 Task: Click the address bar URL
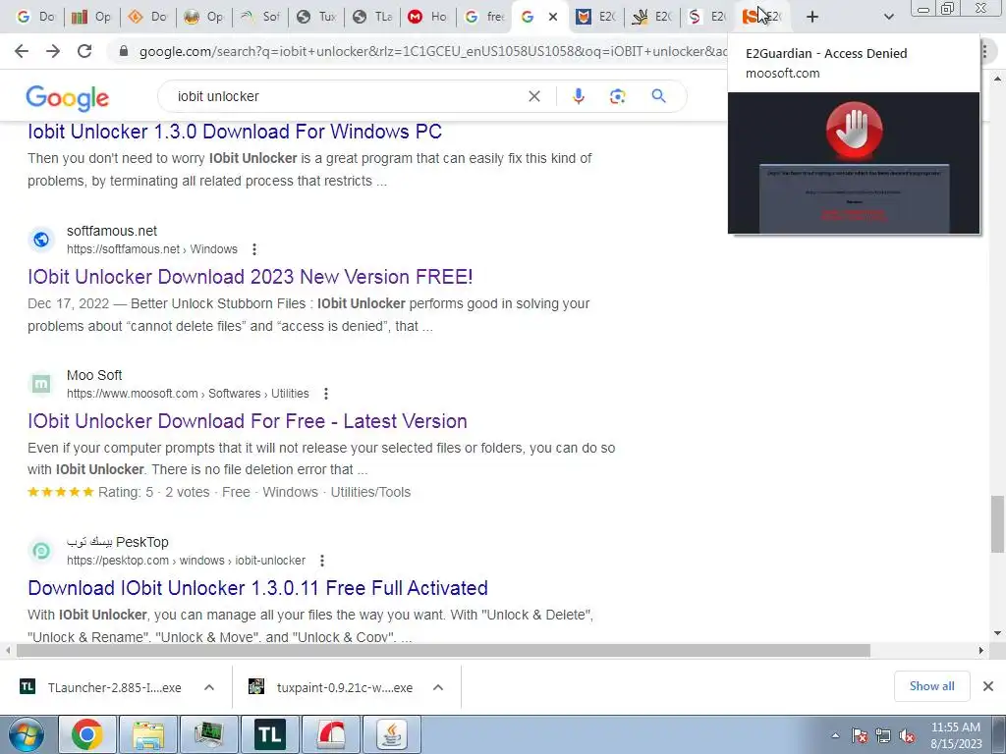pyautogui.click(x=433, y=51)
